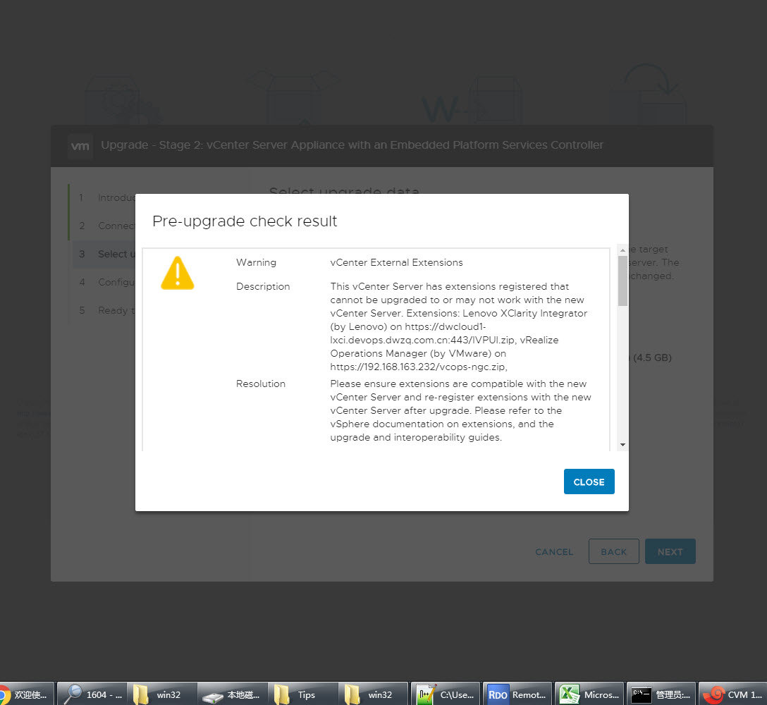767x705 pixels.
Task: Select wizard step 4 Configure
Action: click(x=104, y=282)
